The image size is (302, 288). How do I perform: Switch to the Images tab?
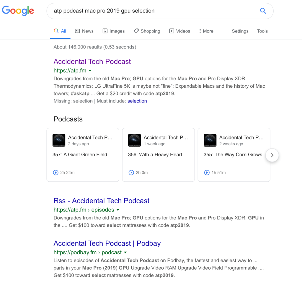pos(113,31)
